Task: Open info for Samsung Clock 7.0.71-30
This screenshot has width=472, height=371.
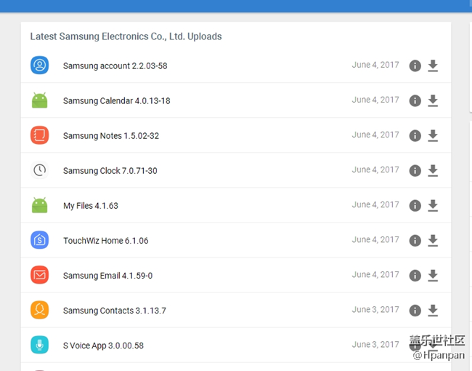Action: pos(415,171)
